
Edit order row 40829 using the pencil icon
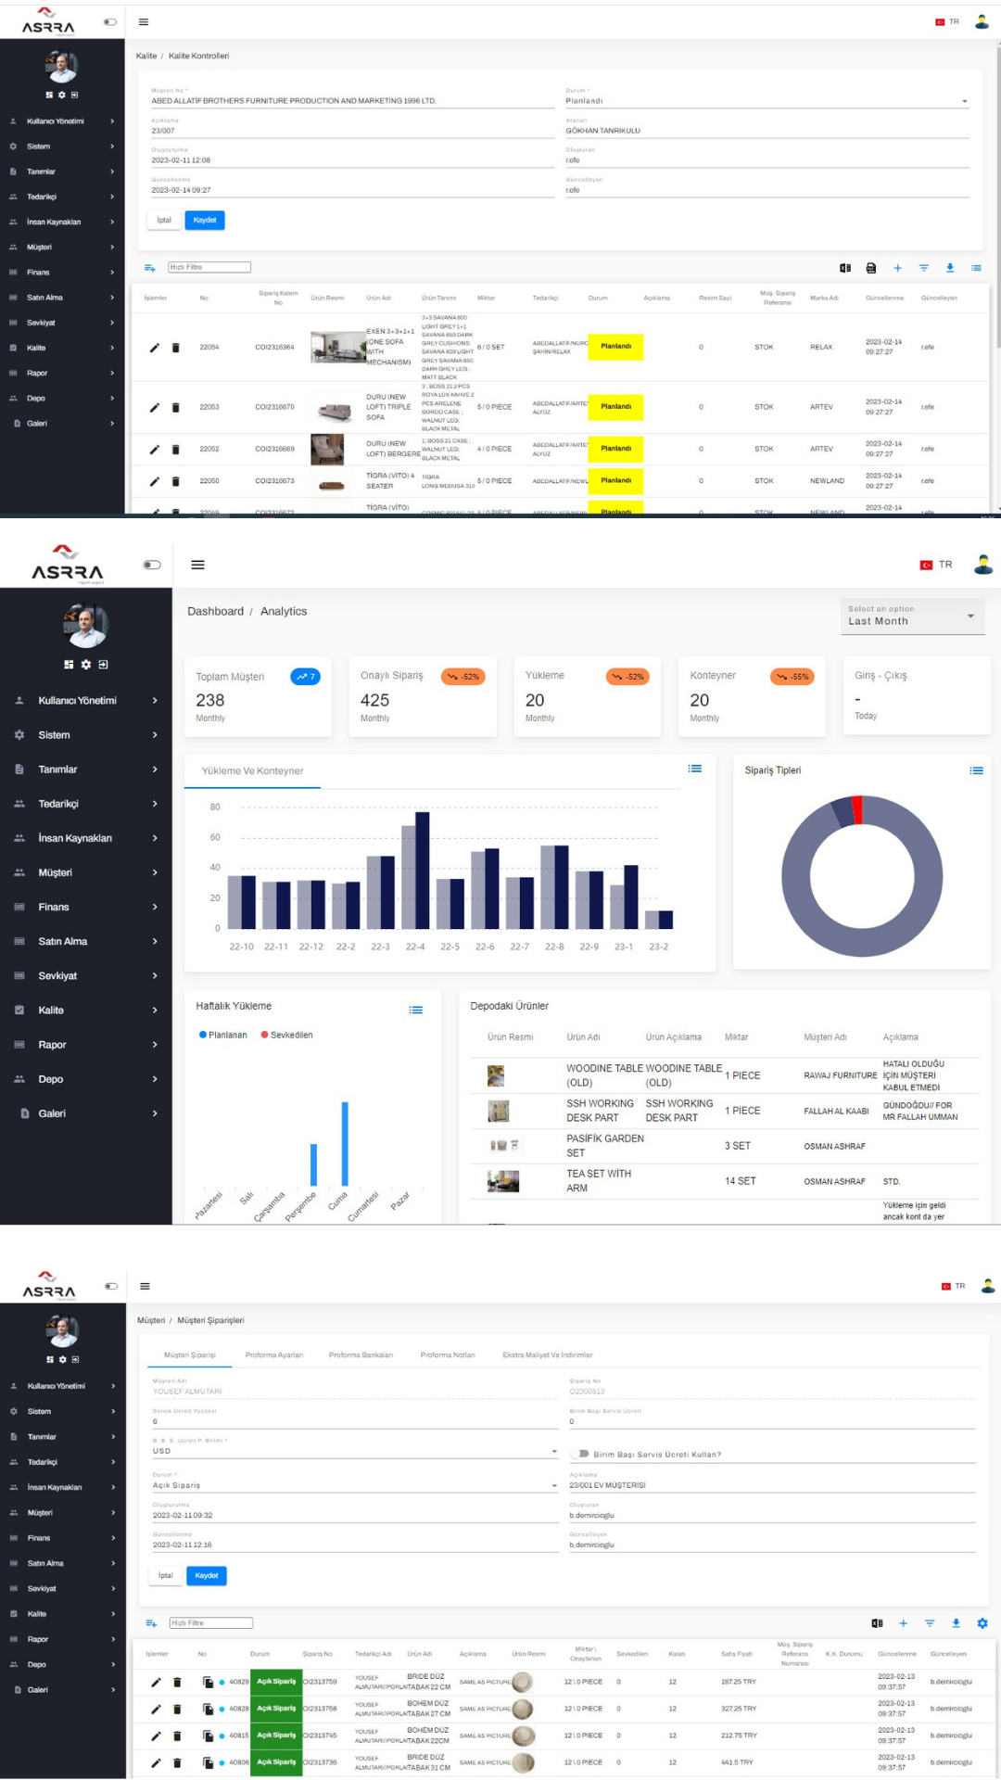[156, 1682]
